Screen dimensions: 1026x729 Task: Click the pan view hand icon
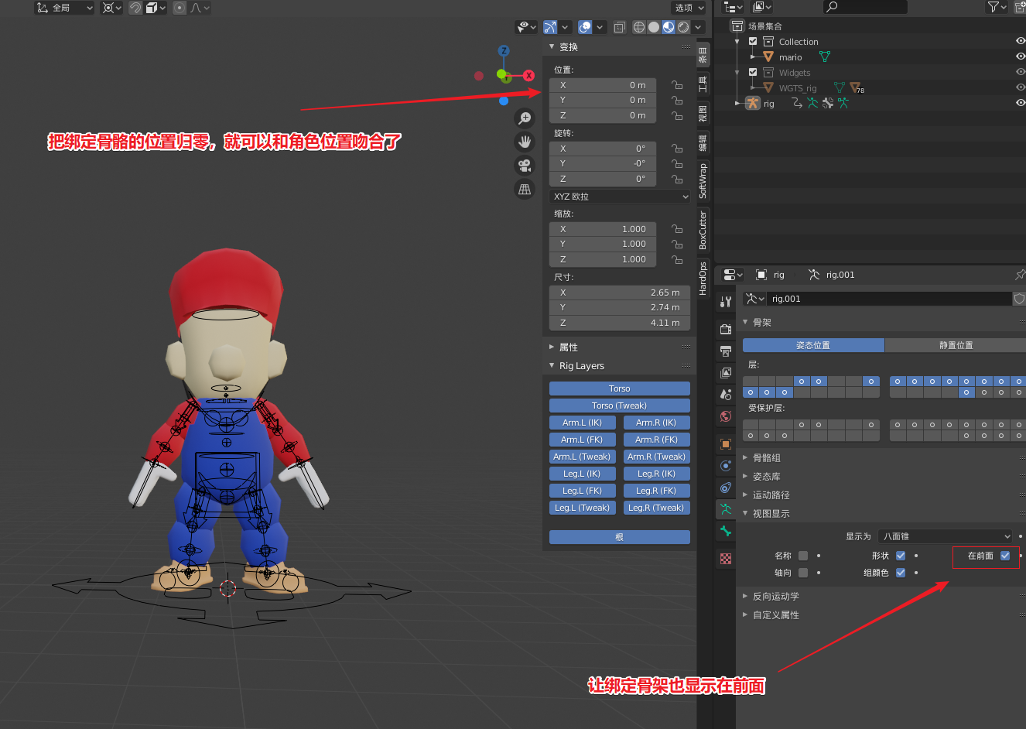525,142
